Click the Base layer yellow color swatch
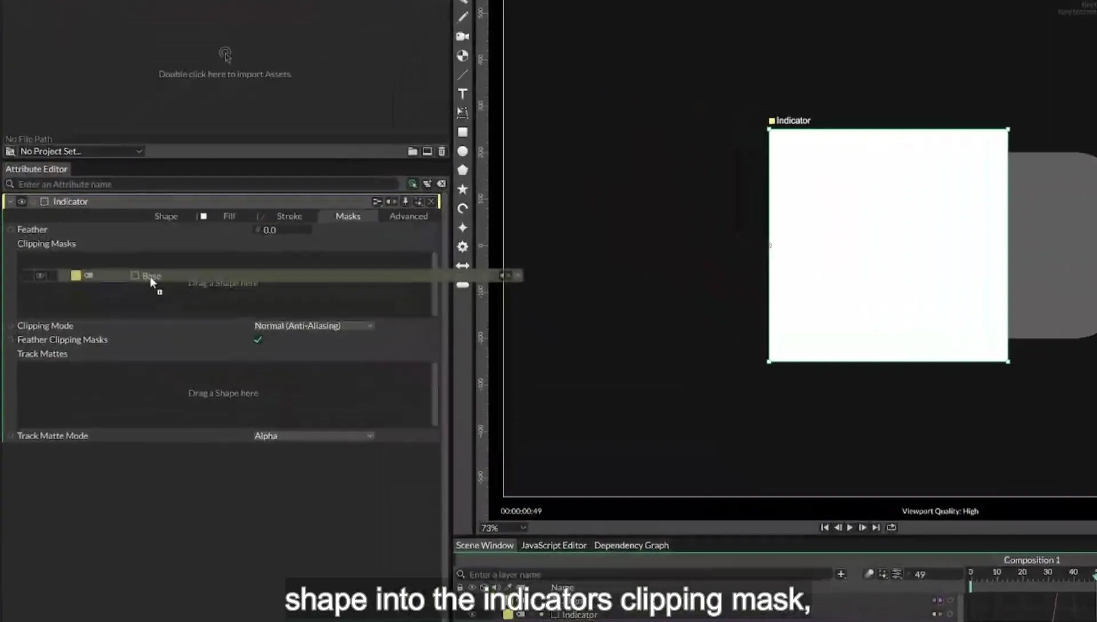The height and width of the screenshot is (622, 1097). (x=75, y=276)
